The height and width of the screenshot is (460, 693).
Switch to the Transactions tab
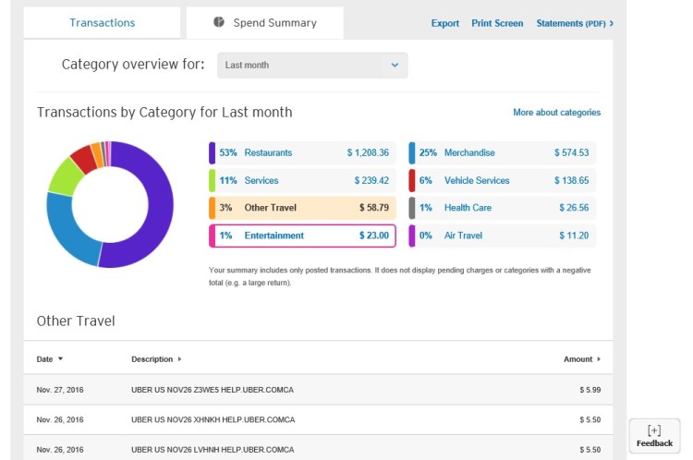pos(102,23)
